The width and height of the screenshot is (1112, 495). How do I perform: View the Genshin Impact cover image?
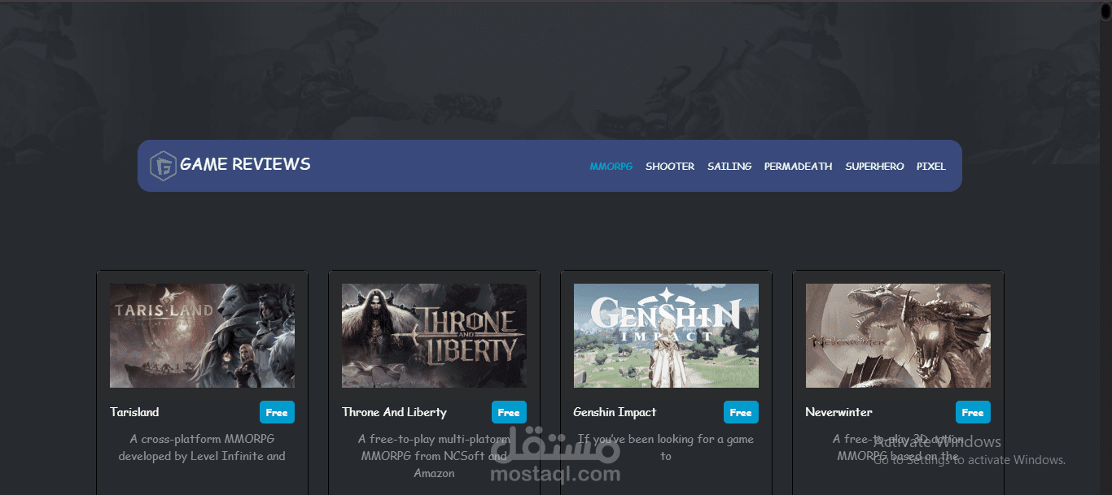666,336
